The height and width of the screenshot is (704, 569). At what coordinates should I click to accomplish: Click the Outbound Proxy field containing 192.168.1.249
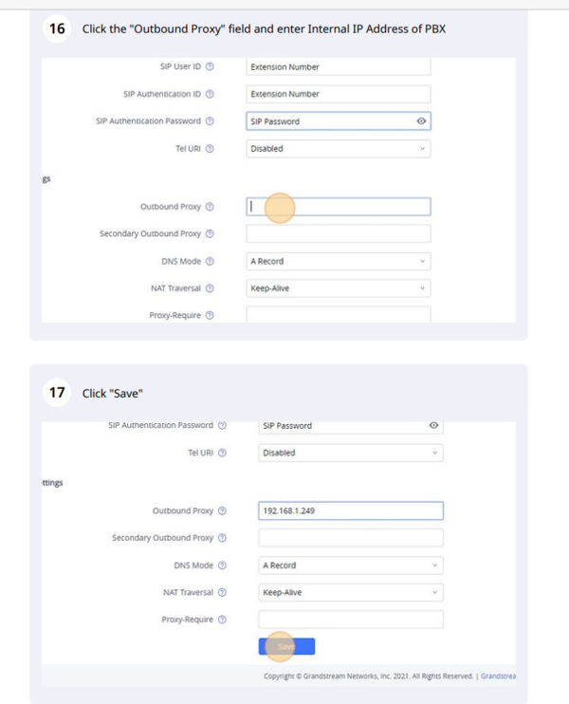[350, 510]
